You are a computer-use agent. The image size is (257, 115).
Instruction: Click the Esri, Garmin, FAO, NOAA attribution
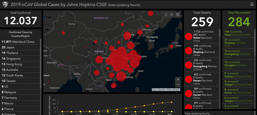[x=166, y=90]
